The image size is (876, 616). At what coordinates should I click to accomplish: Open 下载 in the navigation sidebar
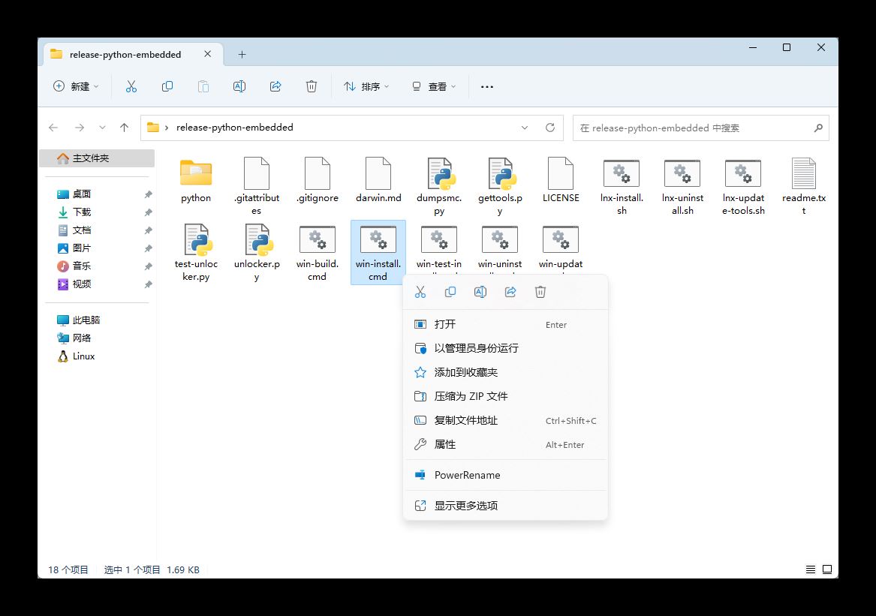tap(82, 212)
